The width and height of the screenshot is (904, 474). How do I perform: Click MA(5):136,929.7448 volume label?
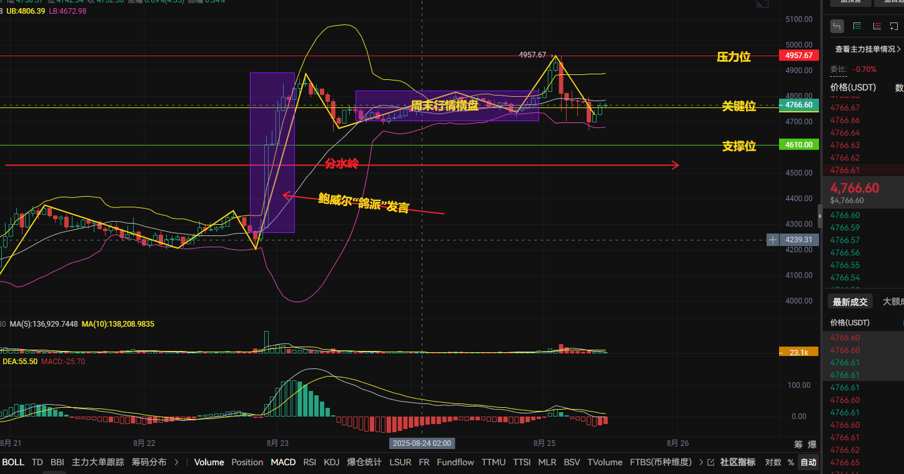pos(44,325)
